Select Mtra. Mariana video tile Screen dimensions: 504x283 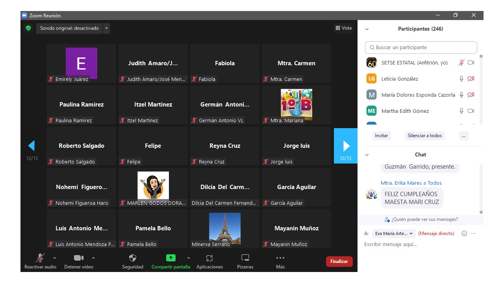click(x=296, y=105)
